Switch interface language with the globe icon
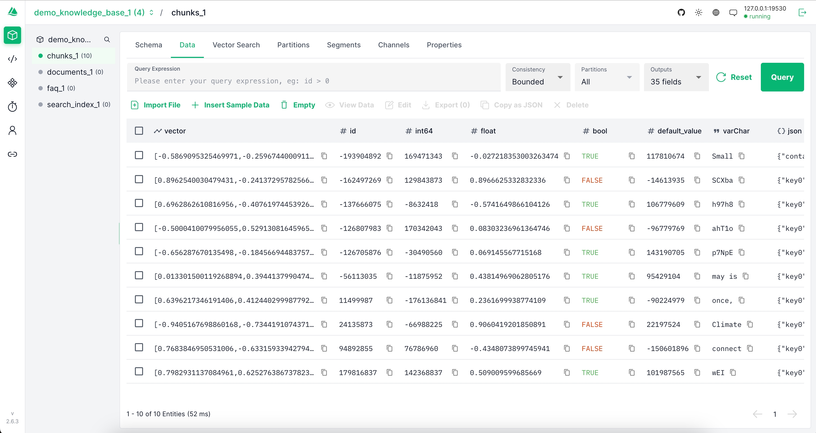 (716, 12)
